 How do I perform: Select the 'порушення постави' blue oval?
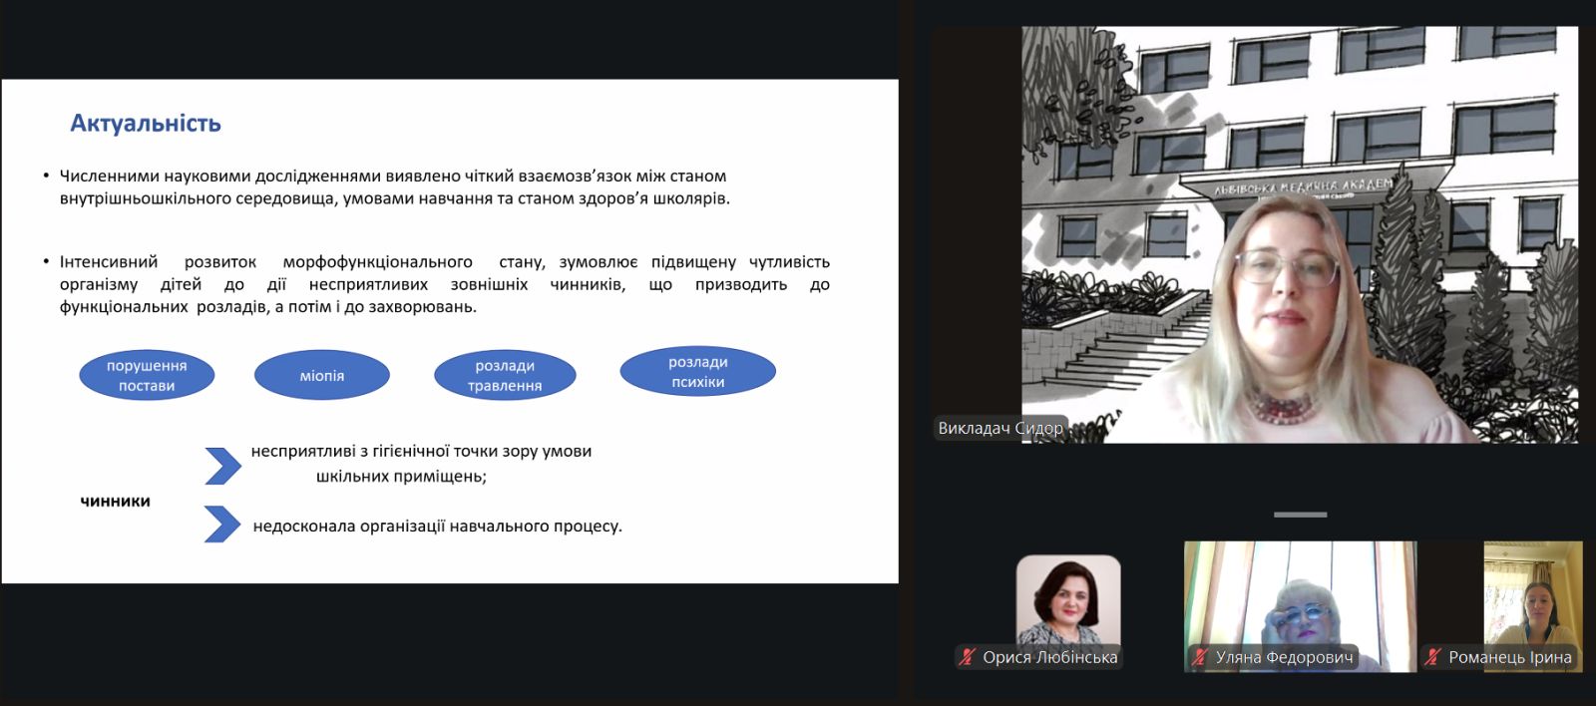pyautogui.click(x=147, y=376)
